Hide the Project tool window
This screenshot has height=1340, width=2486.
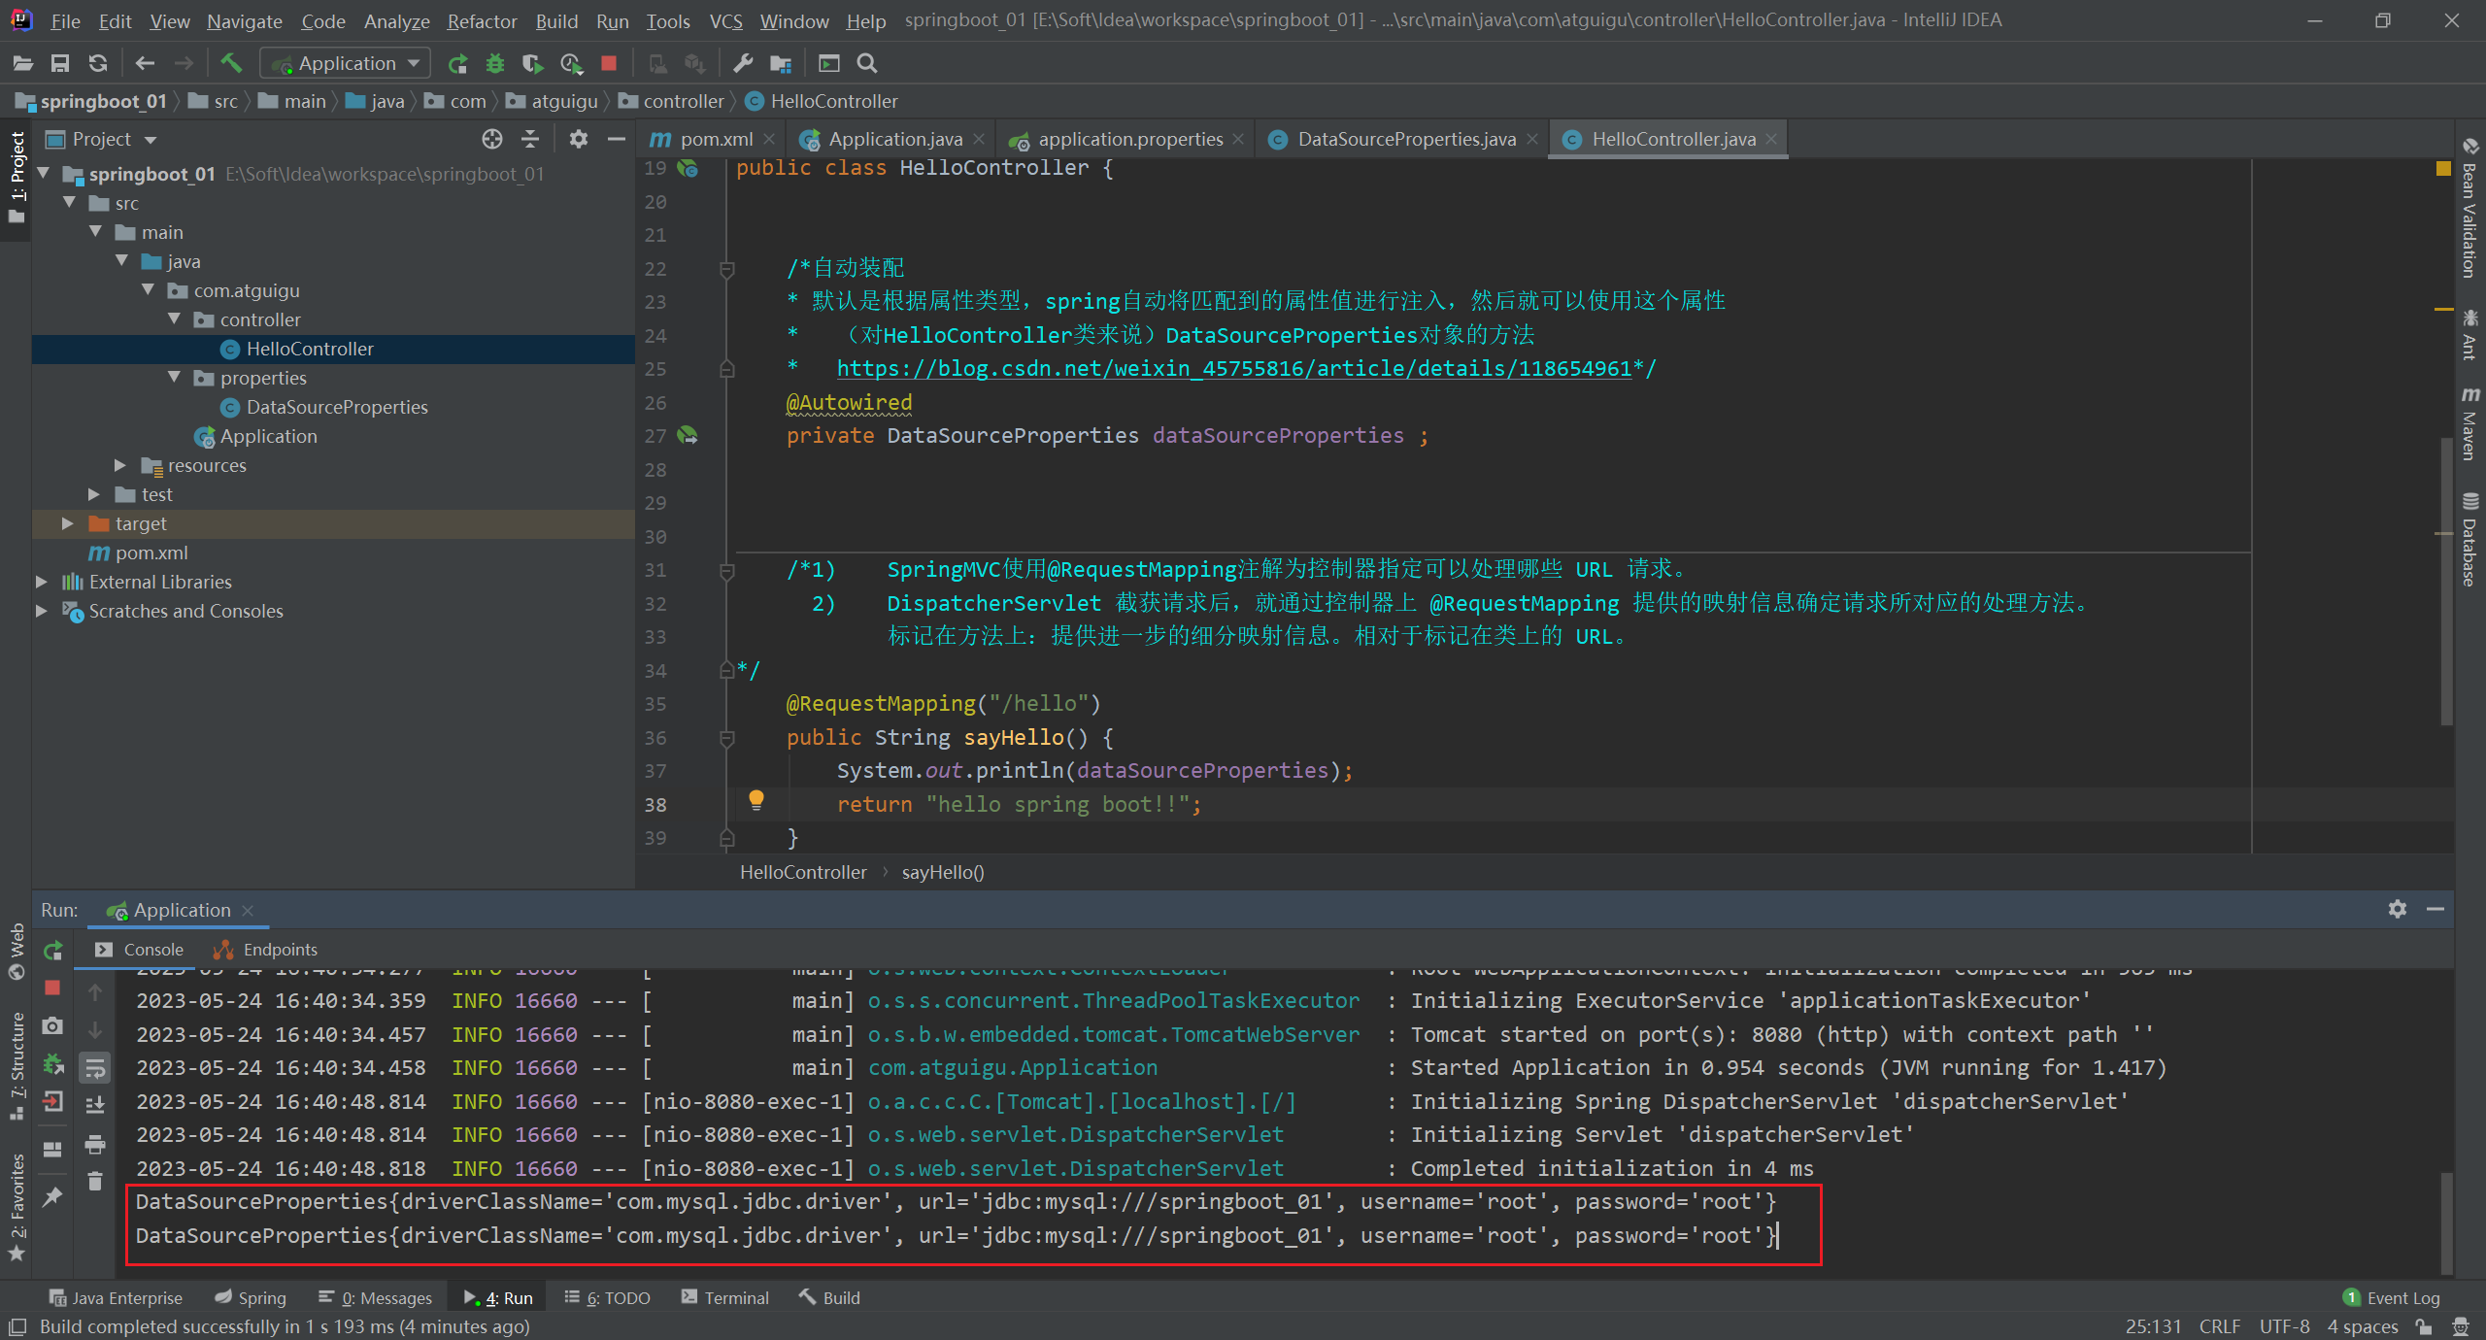(x=616, y=139)
